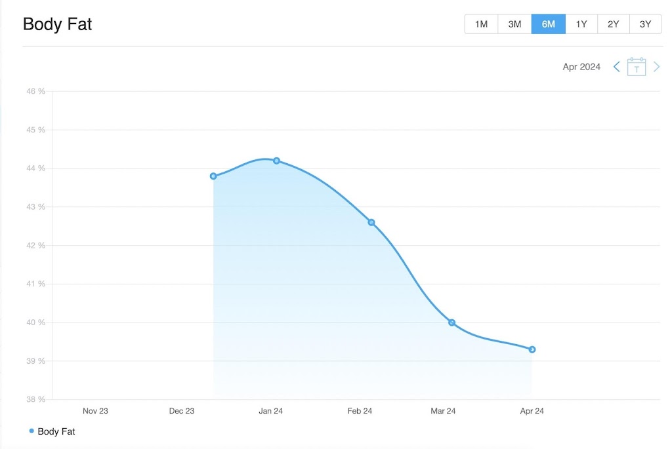Click the Apr 2024 date label
Screen dimensions: 672x449
point(581,67)
